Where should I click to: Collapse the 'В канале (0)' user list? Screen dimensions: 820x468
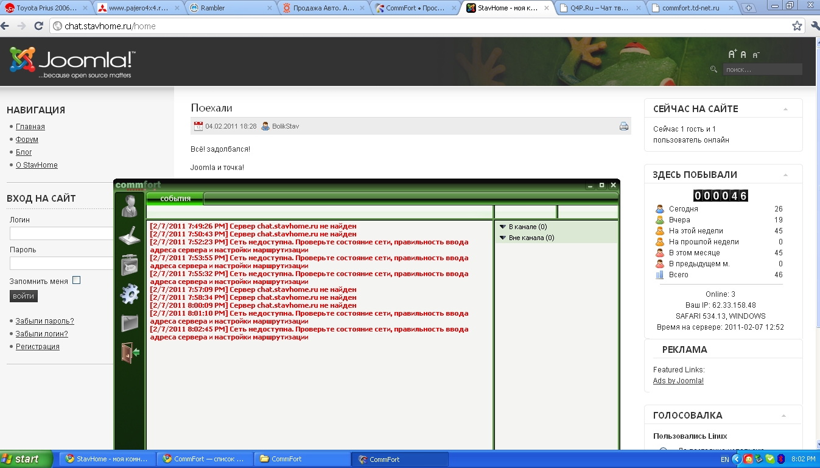point(503,227)
